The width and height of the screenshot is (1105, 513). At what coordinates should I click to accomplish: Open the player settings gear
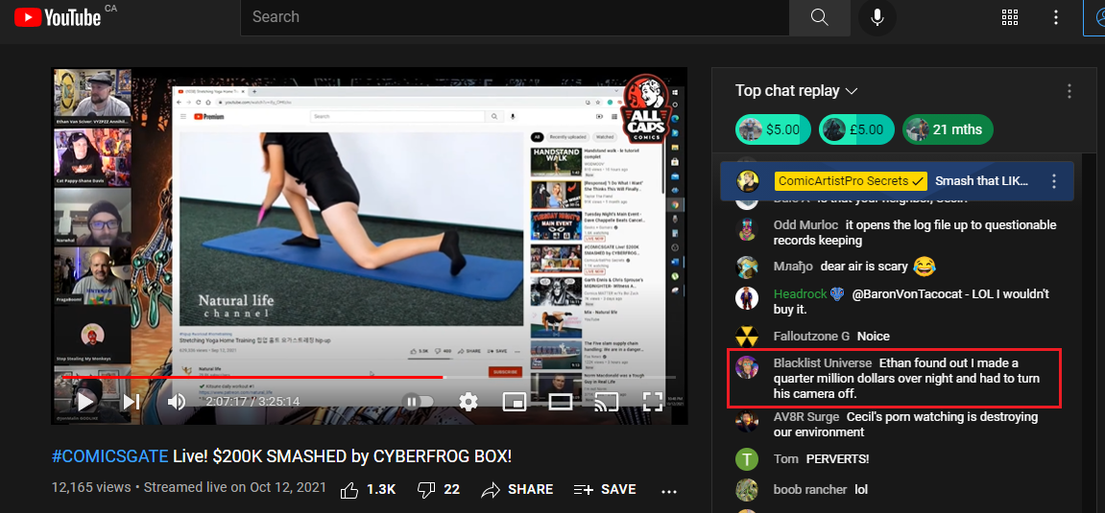tap(468, 402)
